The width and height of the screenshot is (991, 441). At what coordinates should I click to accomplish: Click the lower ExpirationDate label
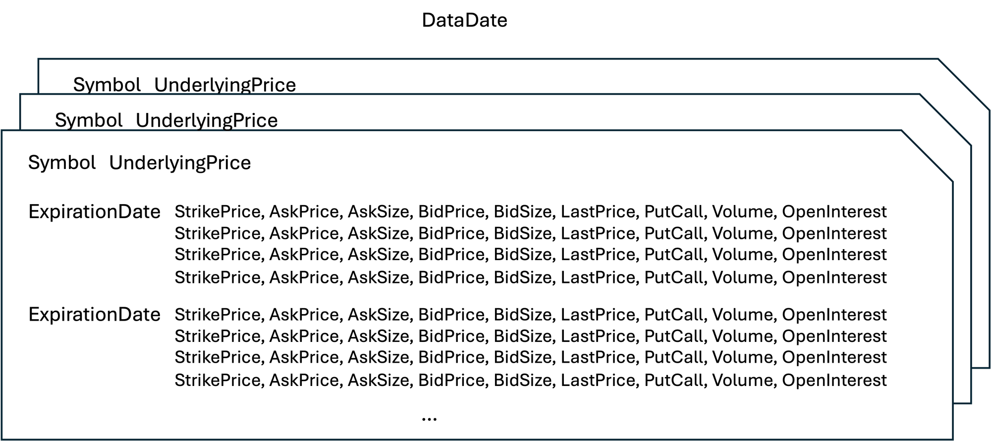pos(94,315)
